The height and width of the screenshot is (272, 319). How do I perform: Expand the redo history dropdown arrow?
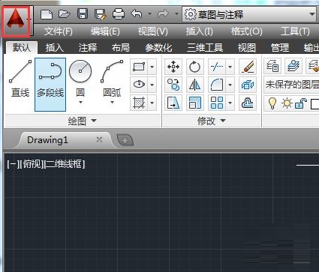tap(176, 14)
